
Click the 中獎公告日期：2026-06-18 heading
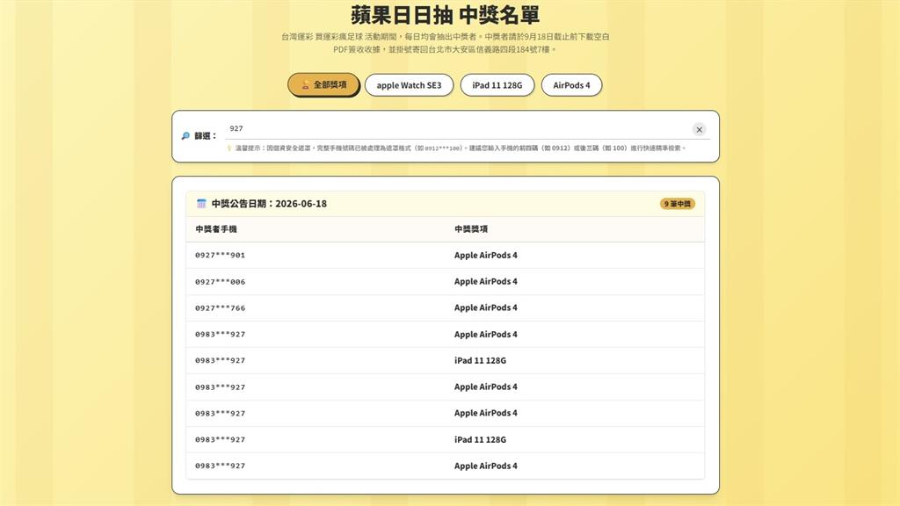[x=269, y=204]
